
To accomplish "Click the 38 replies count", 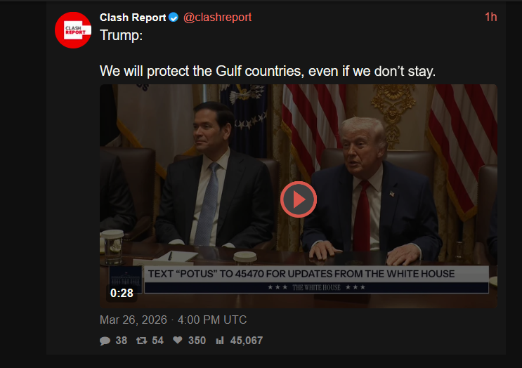I will pyautogui.click(x=121, y=341).
